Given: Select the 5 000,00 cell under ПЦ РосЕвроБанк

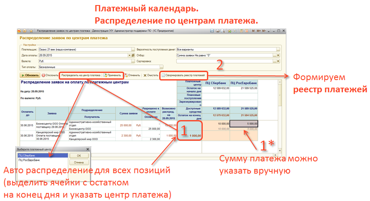Looking at the screenshot, I should [244, 124].
